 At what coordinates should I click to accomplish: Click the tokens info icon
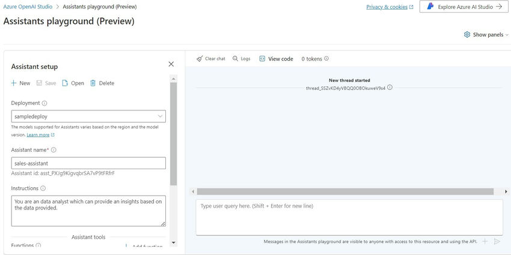[326, 59]
